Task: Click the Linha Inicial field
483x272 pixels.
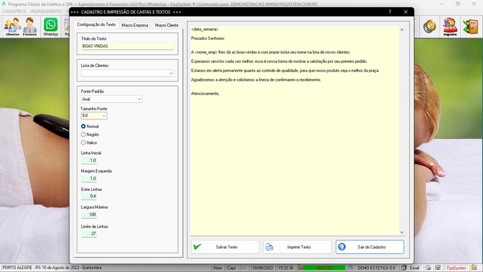Action: [x=89, y=160]
